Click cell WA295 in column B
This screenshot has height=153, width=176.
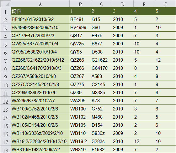pos(80,101)
